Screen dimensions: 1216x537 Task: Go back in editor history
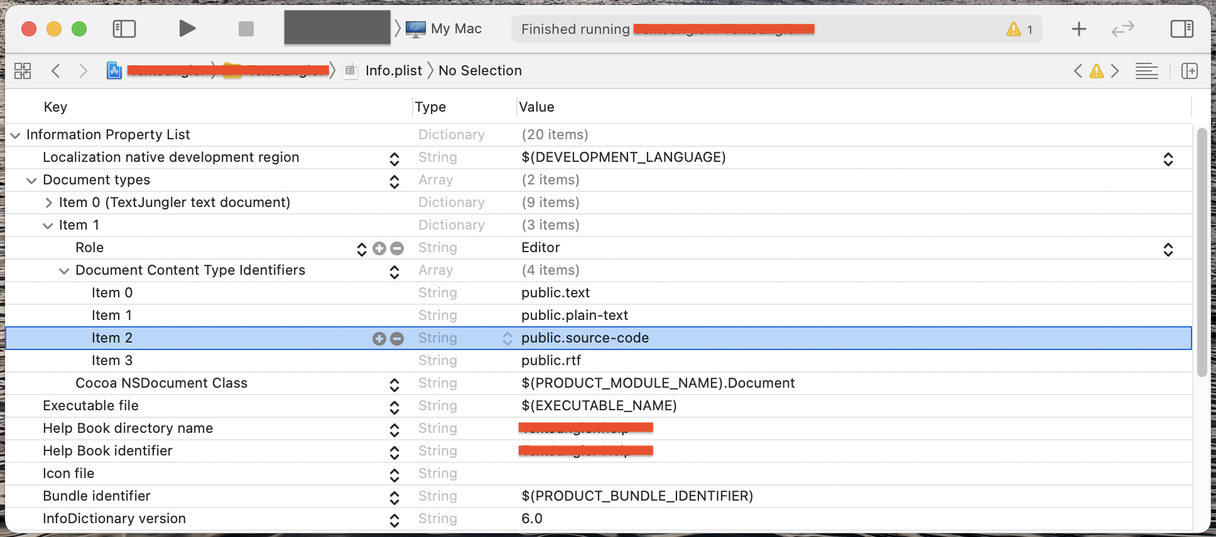(x=55, y=71)
